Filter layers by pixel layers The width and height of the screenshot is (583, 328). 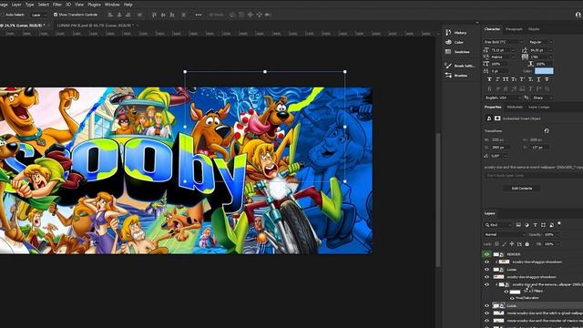pos(518,225)
